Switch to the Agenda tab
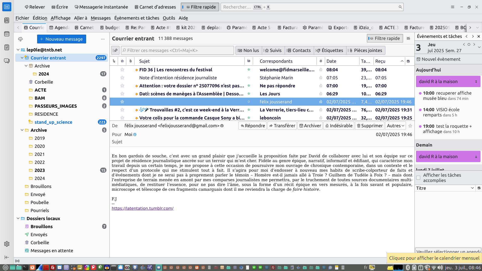The image size is (482, 271). point(60,28)
